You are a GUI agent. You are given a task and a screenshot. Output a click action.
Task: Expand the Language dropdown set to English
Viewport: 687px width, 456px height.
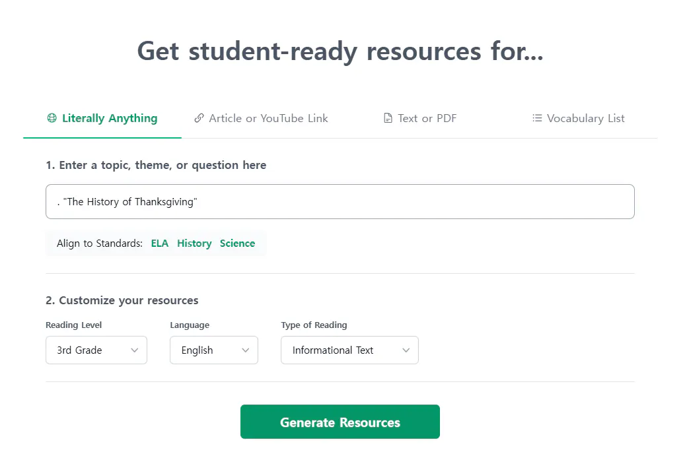[213, 350]
